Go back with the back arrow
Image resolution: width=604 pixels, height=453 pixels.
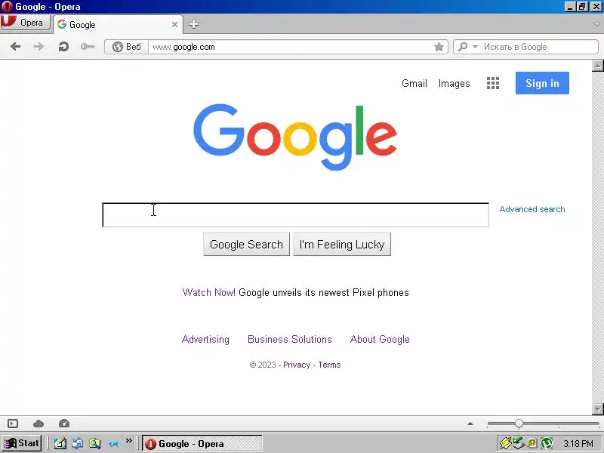(15, 47)
